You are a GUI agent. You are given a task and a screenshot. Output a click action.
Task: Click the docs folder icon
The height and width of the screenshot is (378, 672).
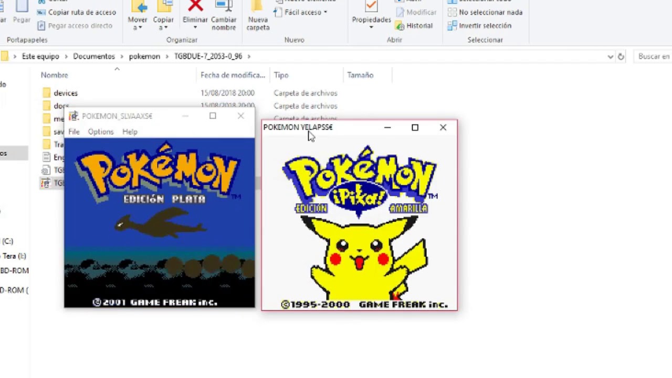pyautogui.click(x=46, y=106)
